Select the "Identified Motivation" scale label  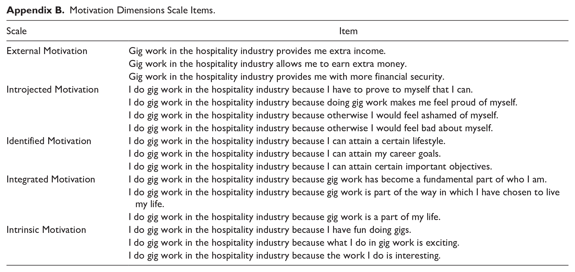[49, 141]
